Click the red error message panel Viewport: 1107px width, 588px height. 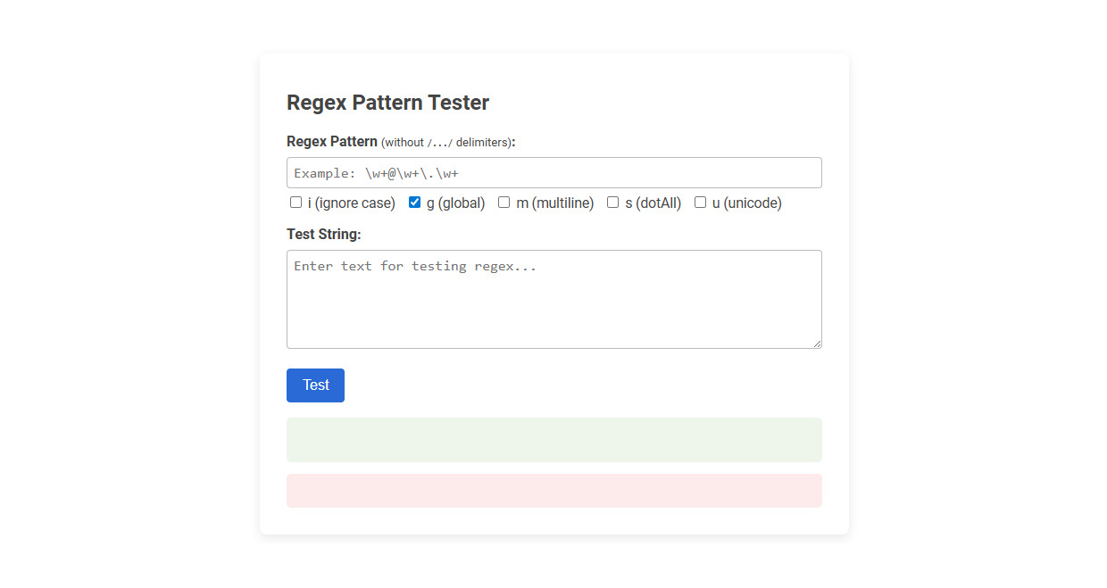[553, 491]
